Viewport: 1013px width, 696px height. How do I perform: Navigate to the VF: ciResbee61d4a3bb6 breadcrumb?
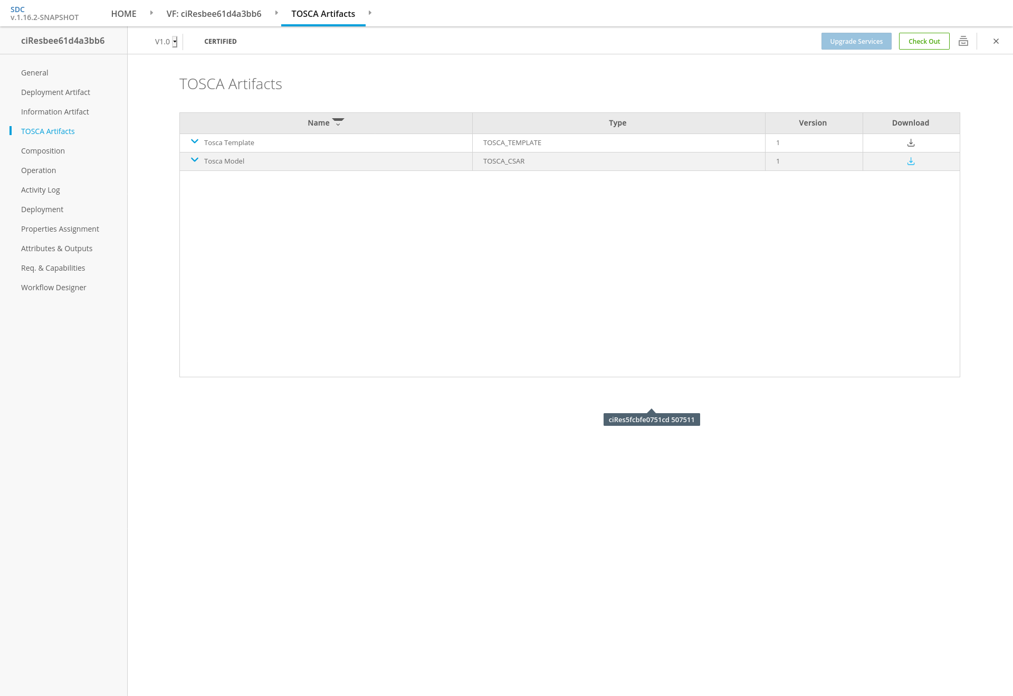pyautogui.click(x=214, y=14)
